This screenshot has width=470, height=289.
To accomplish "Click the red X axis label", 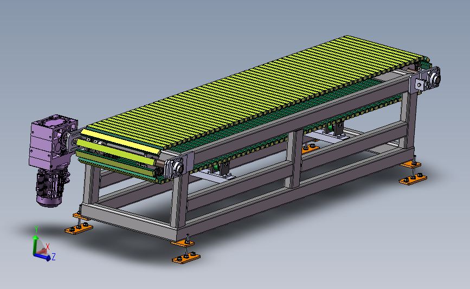I will (47, 246).
